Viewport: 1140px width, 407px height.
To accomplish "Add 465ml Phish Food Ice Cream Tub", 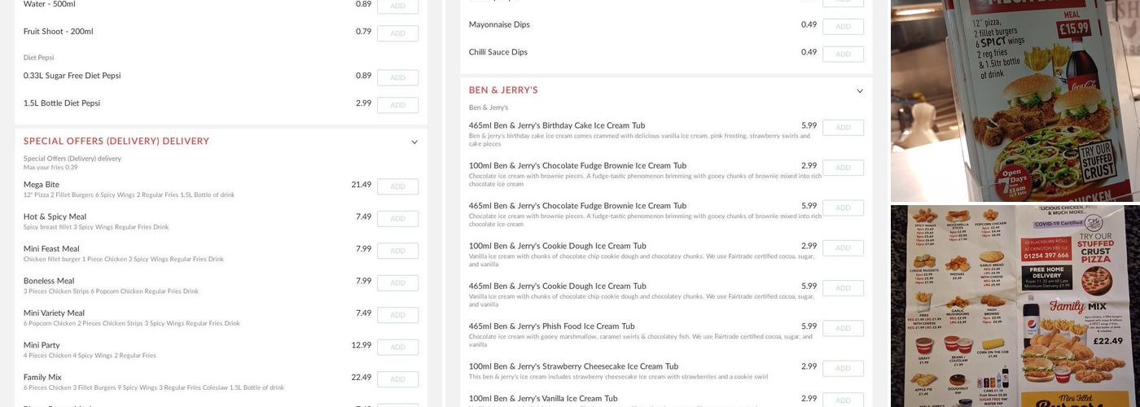I will click(x=843, y=328).
